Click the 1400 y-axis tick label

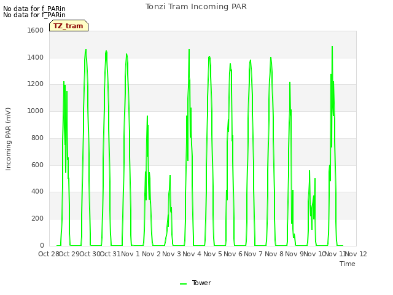[36, 57]
